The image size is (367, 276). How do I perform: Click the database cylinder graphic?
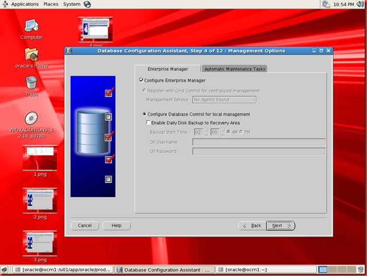point(93,132)
